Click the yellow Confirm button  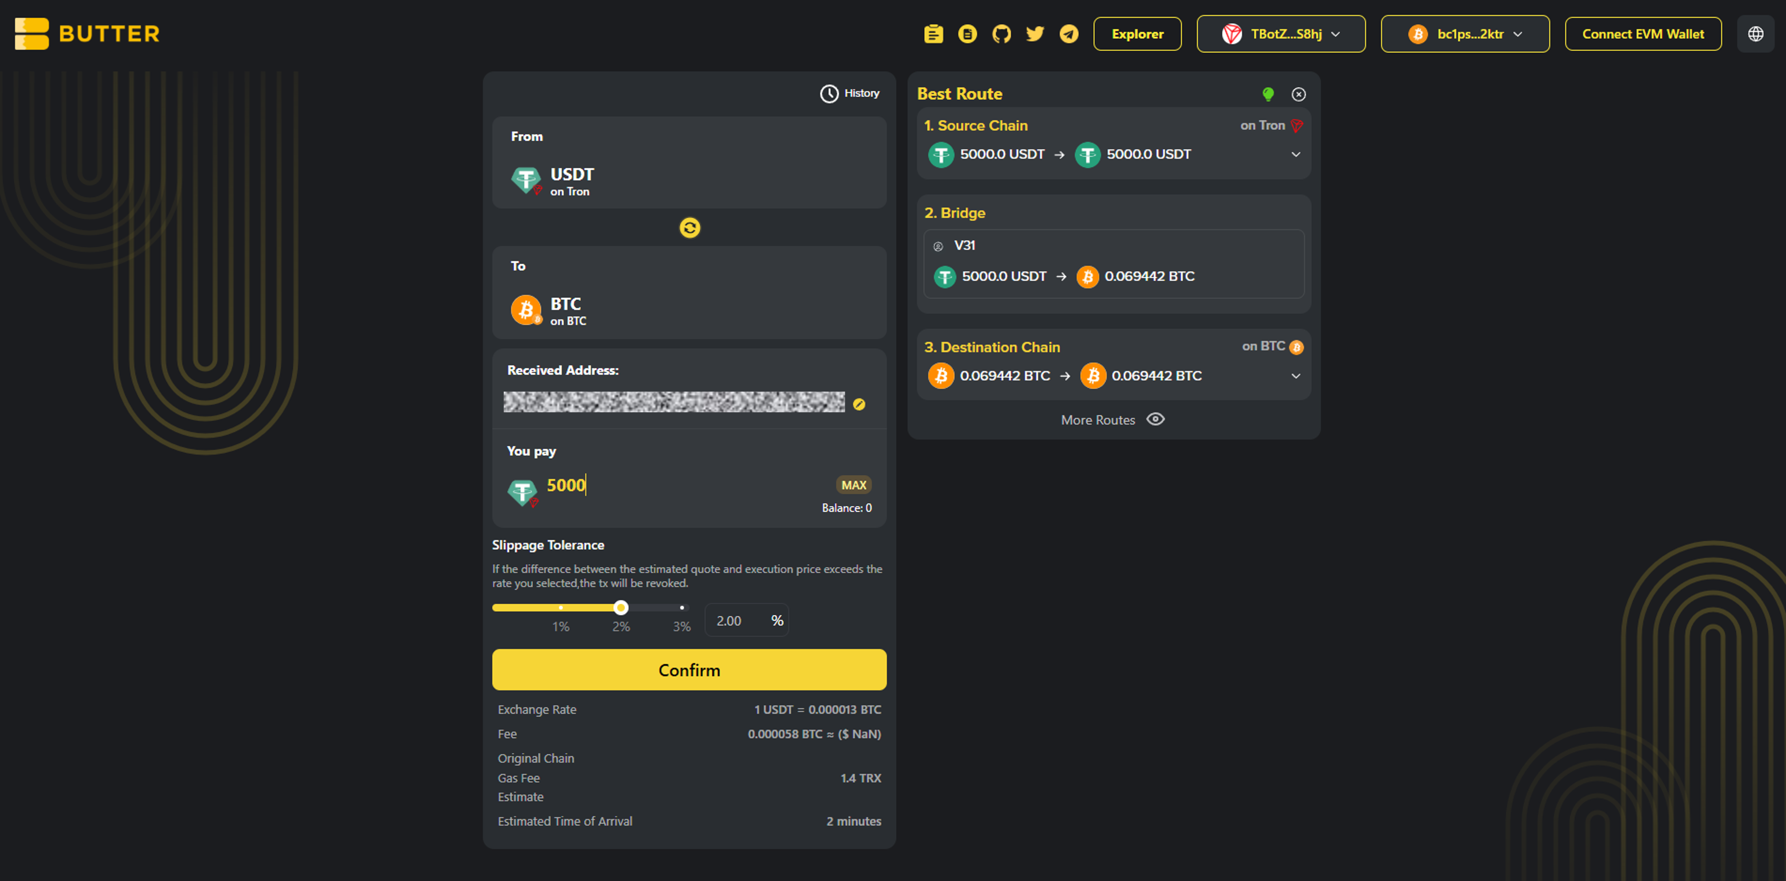click(689, 670)
